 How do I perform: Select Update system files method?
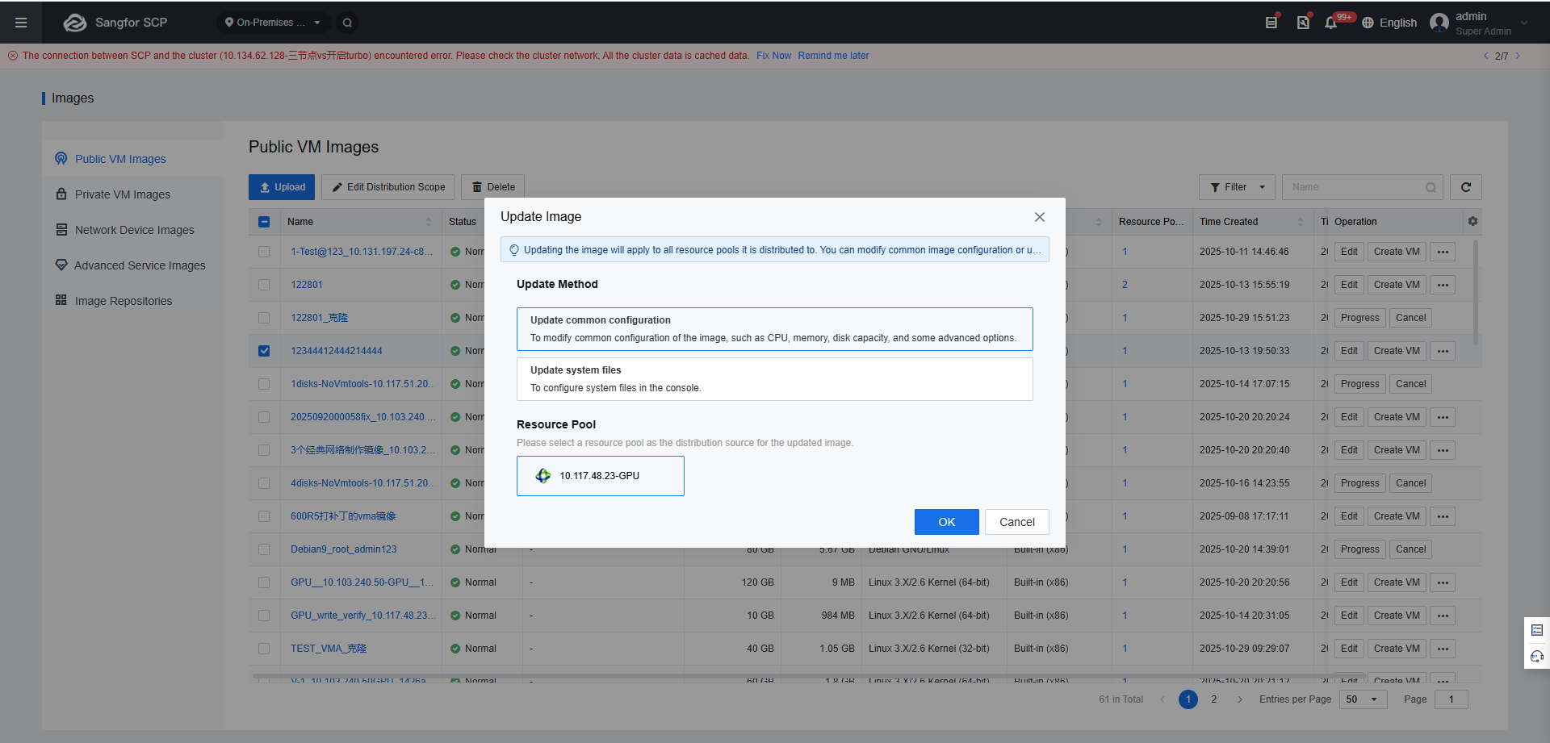775,379
